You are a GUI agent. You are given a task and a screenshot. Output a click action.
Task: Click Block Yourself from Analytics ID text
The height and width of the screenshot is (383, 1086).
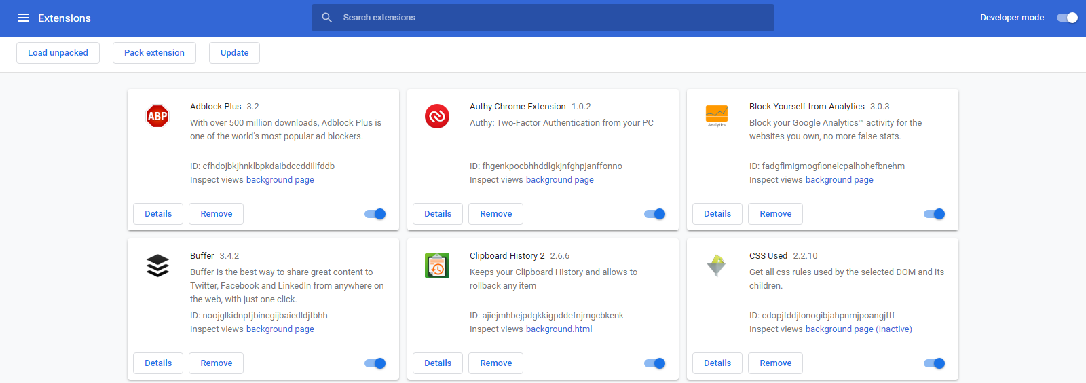point(827,166)
